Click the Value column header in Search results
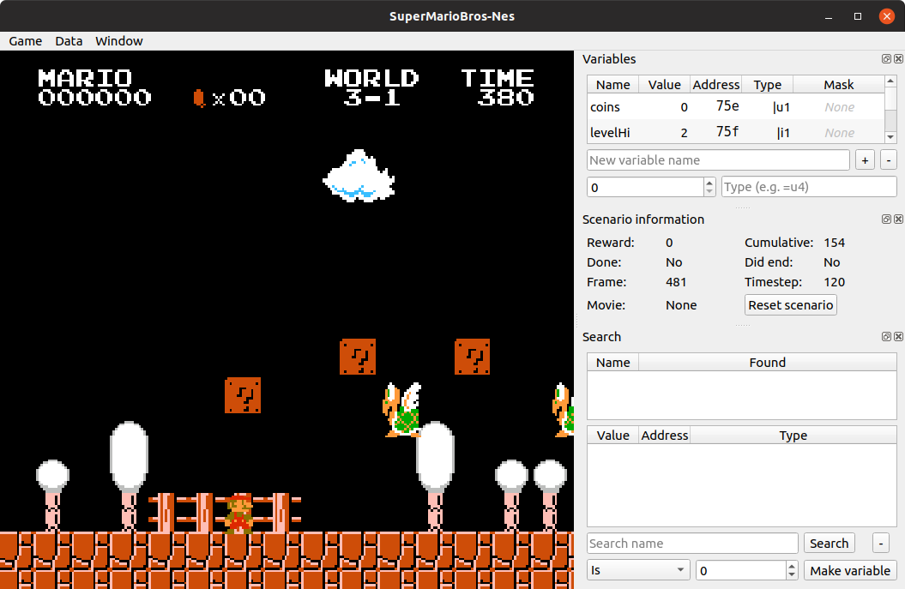Image resolution: width=905 pixels, height=589 pixels. pos(613,435)
